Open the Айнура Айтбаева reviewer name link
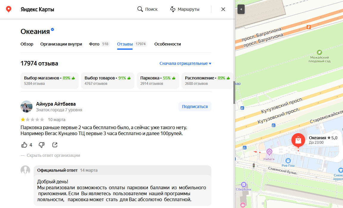Viewport: 343px width, 208px height. pos(56,104)
